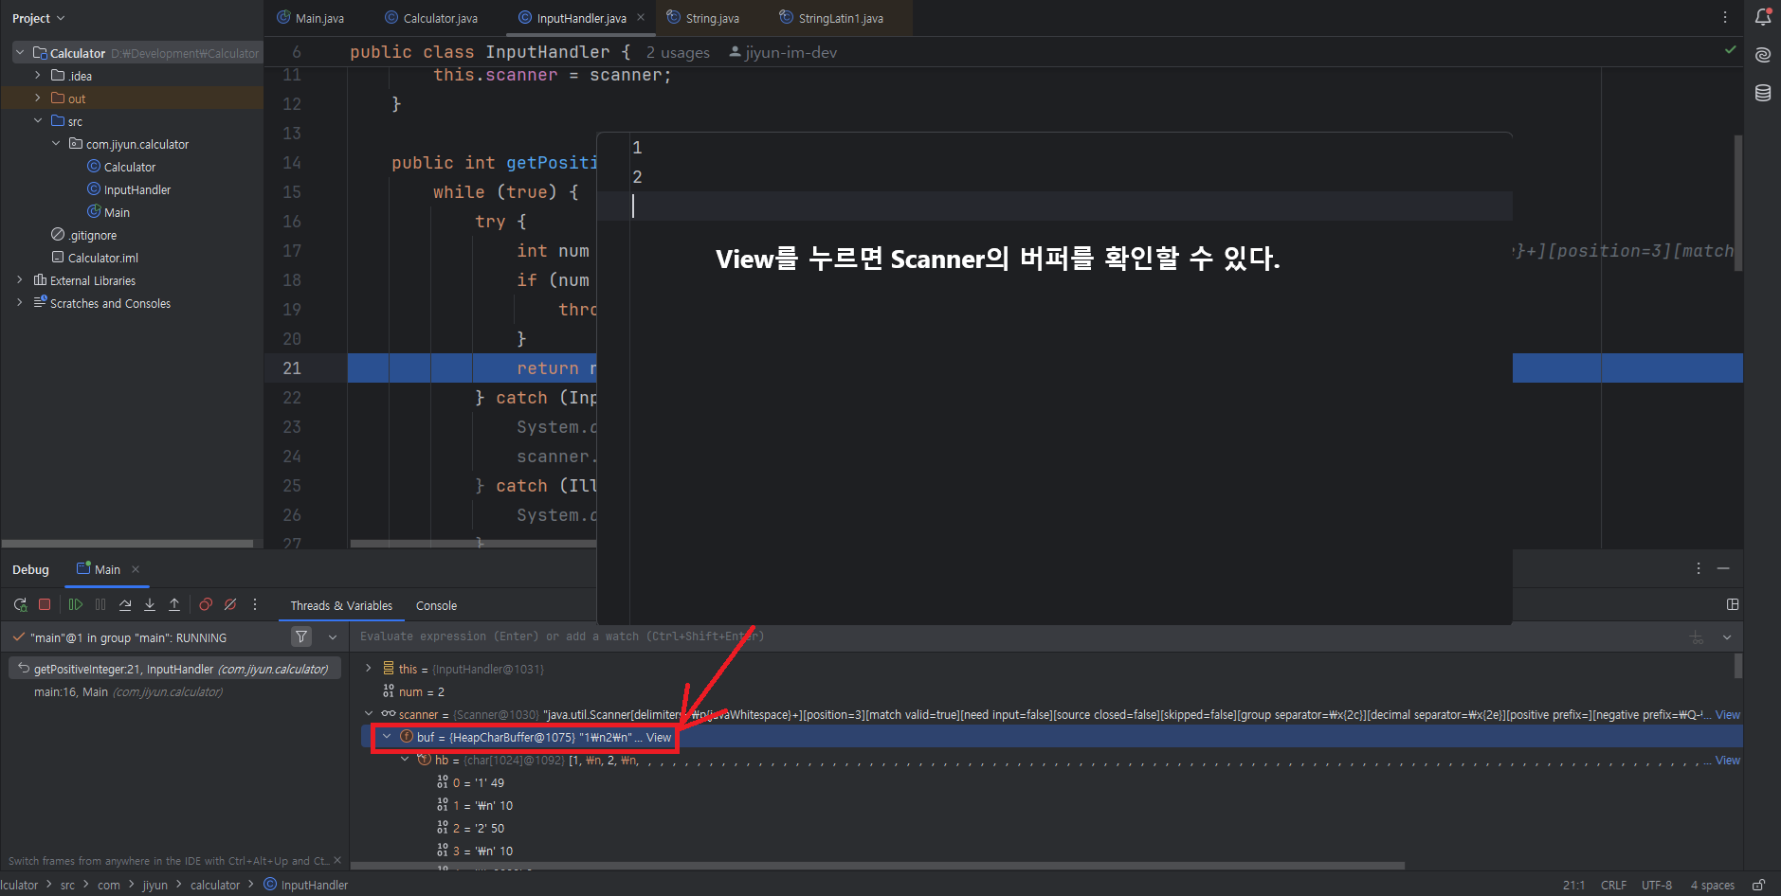Open the Project view dropdown
This screenshot has width=1781, height=896.
pyautogui.click(x=39, y=18)
